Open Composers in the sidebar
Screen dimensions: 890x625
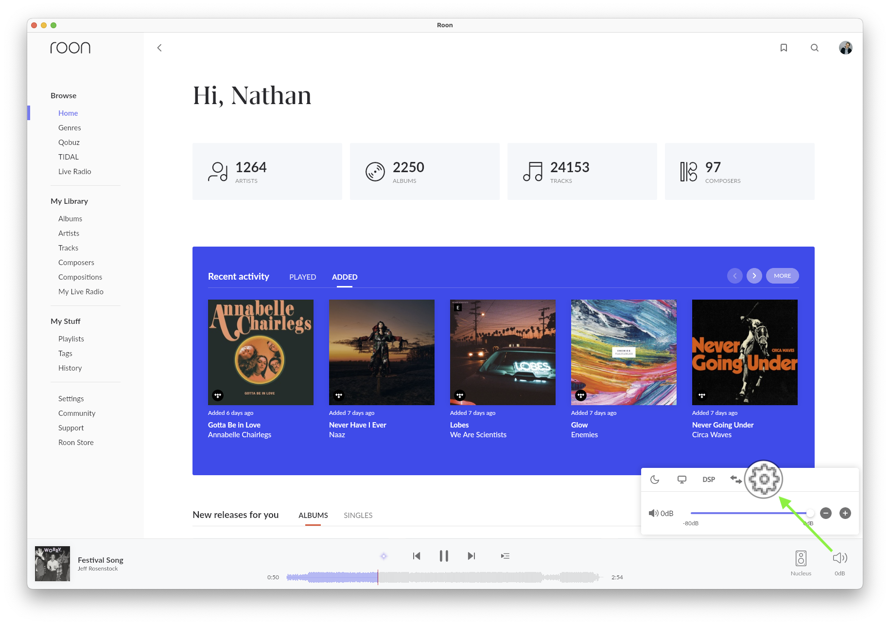[76, 262]
